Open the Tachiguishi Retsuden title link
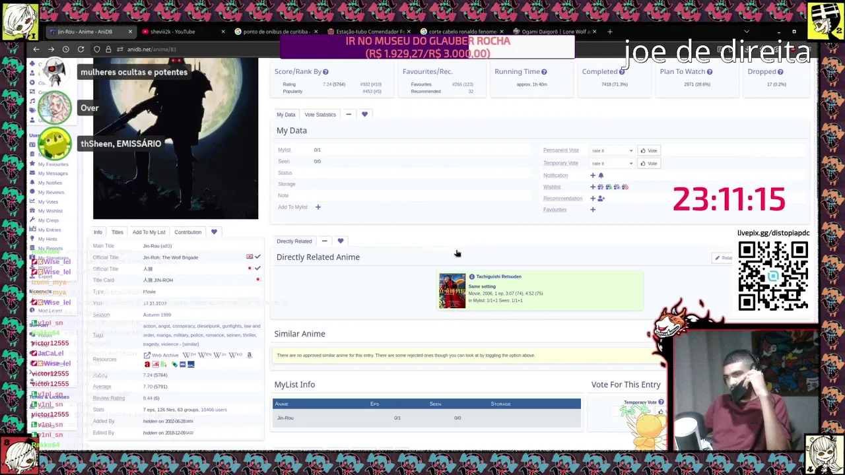This screenshot has width=845, height=475. click(498, 277)
